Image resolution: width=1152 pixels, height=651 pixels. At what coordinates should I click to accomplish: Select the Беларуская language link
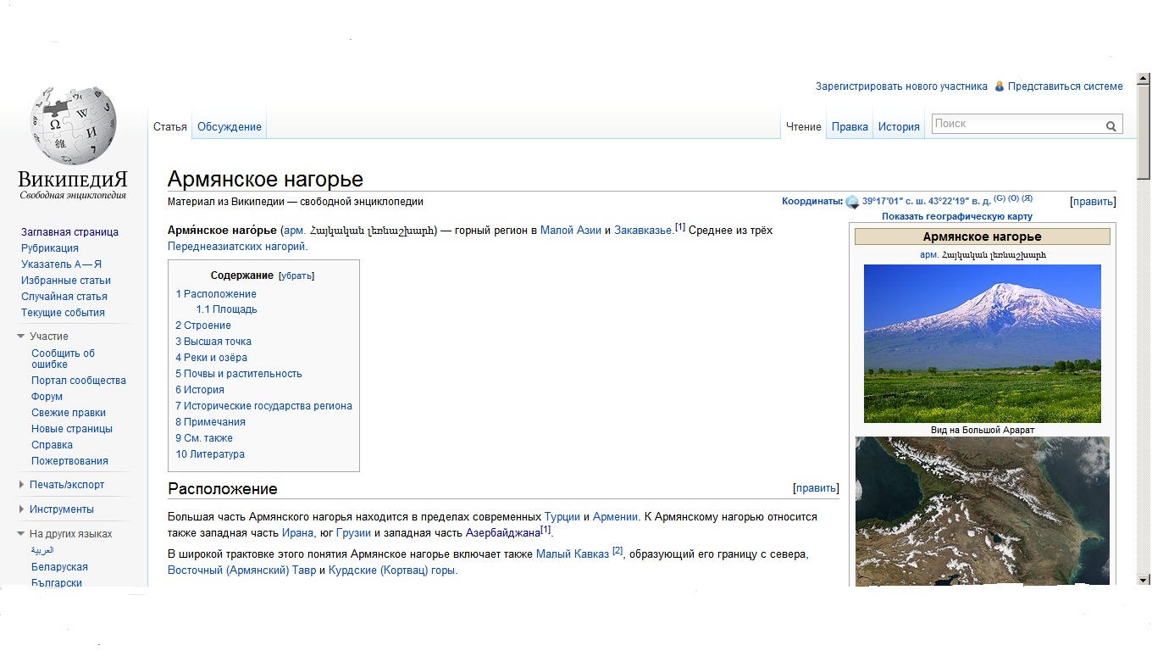pyautogui.click(x=59, y=567)
